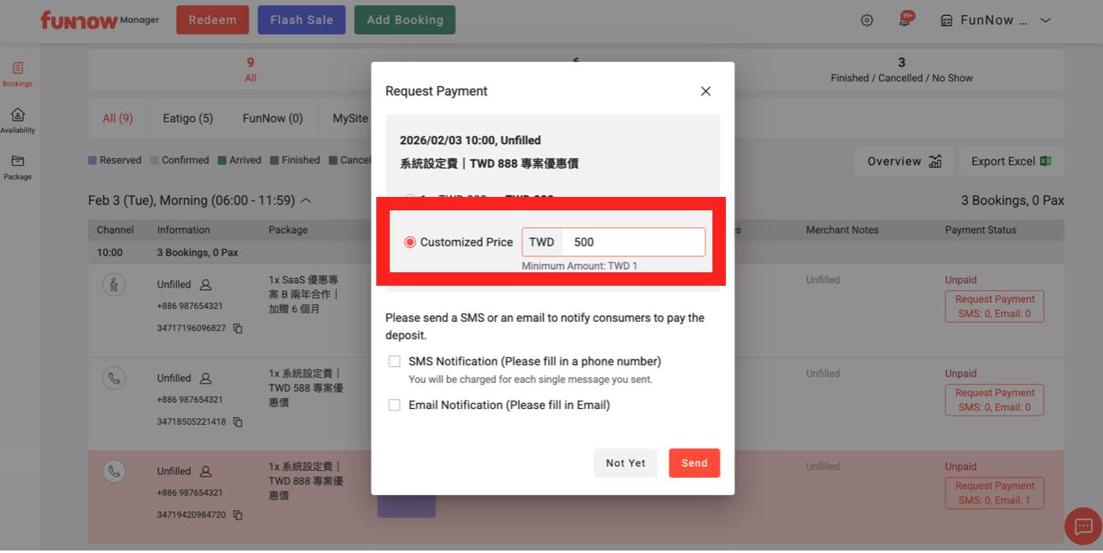
Task: Click the Export Excel button
Action: pos(1010,161)
